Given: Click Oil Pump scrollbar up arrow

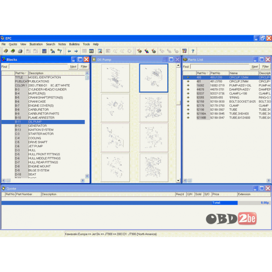Looking at the screenshot, I should click(x=178, y=66).
